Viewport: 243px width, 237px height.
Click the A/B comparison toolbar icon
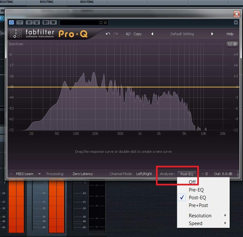[46, 23]
